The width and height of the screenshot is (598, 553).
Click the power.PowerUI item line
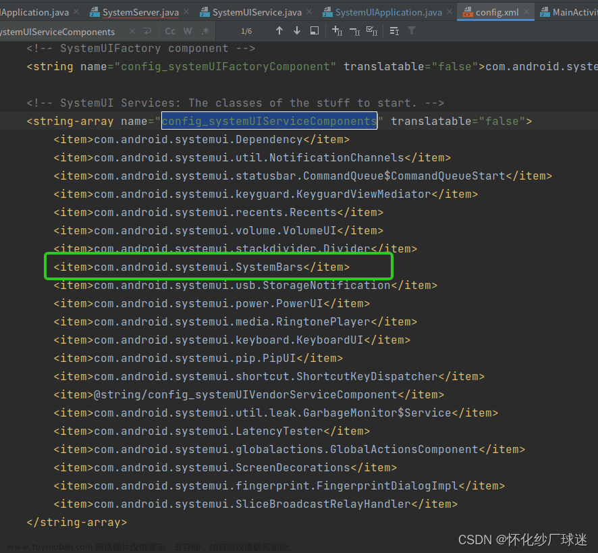212,304
